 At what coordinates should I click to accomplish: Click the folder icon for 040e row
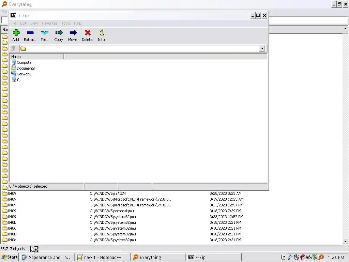click(x=5, y=240)
